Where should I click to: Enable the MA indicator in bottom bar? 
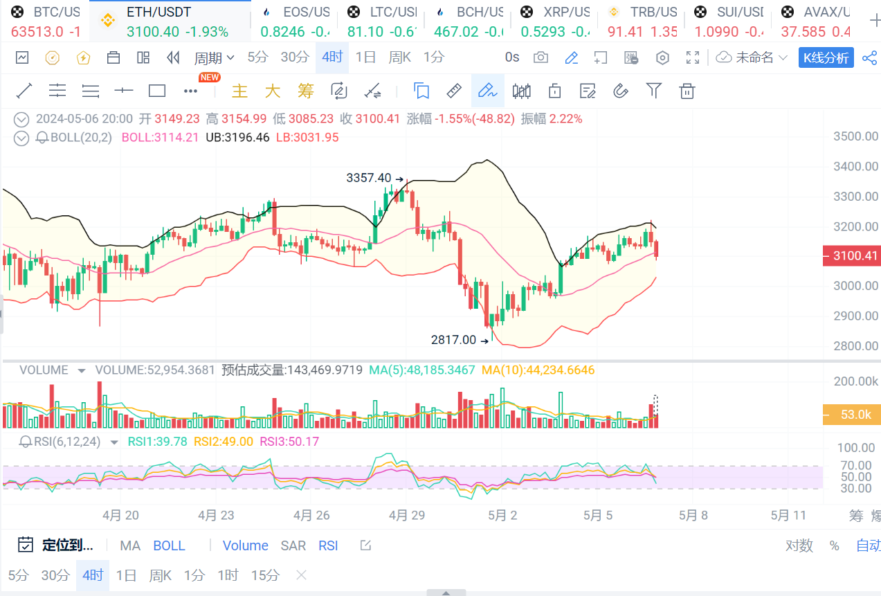coord(130,545)
